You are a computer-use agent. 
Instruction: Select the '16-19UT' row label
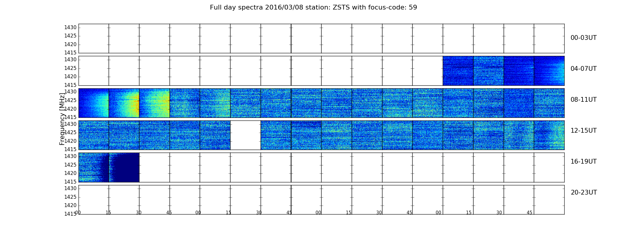(x=583, y=162)
